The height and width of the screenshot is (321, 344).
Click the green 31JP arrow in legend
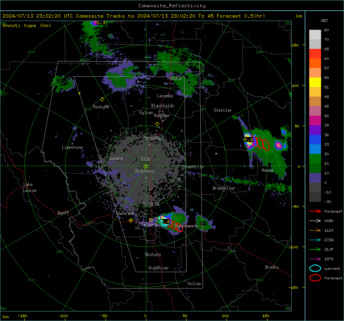click(315, 249)
